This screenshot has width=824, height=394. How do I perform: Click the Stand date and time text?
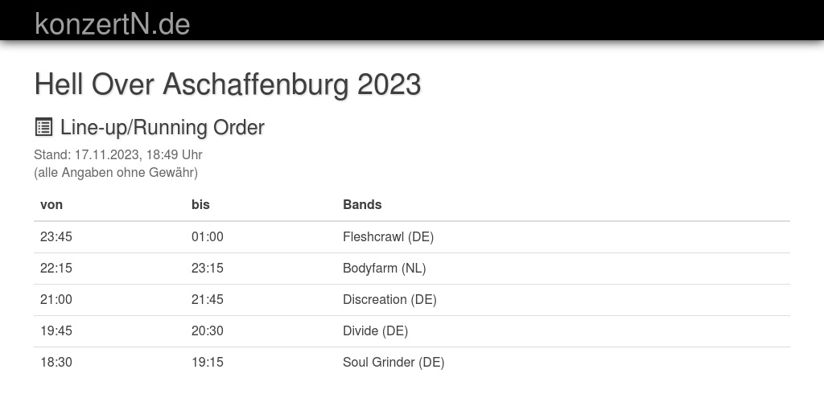pos(117,154)
